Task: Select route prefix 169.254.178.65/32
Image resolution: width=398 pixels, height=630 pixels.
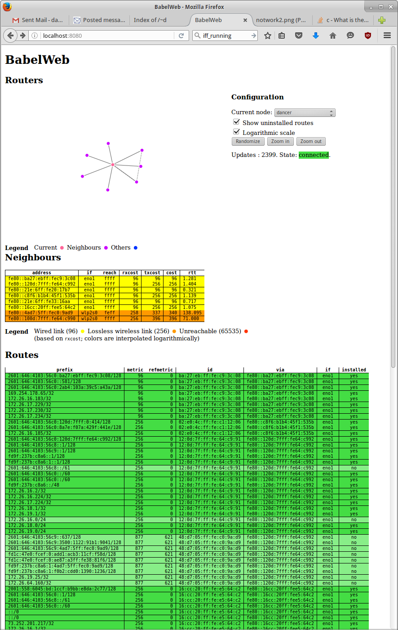Action: 31,393
